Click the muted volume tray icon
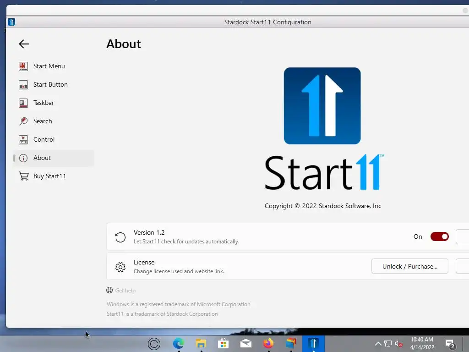Viewport: 469px width, 352px height. coord(398,344)
